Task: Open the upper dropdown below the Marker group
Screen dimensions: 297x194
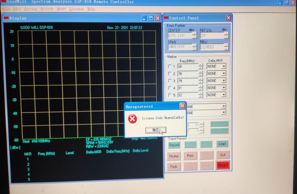Action: tap(224, 106)
